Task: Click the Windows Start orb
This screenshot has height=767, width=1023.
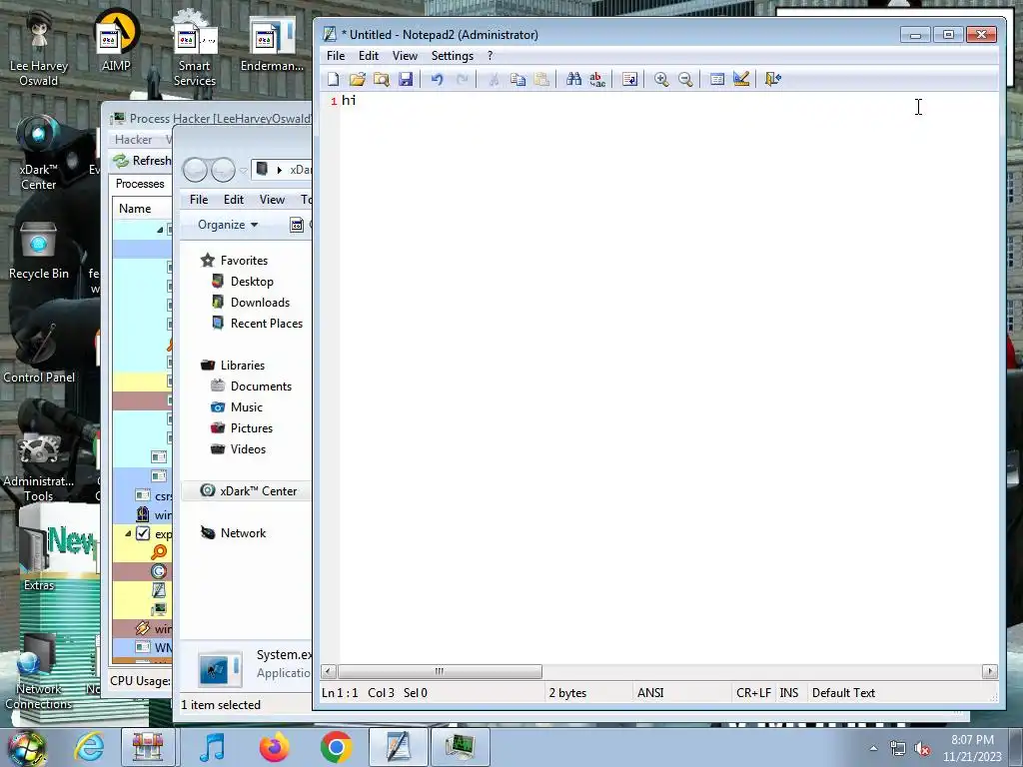Action: (27, 748)
